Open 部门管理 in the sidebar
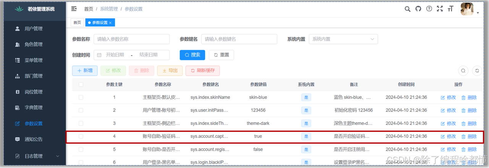Screen dimensions: 489x168 pyautogui.click(x=33, y=76)
